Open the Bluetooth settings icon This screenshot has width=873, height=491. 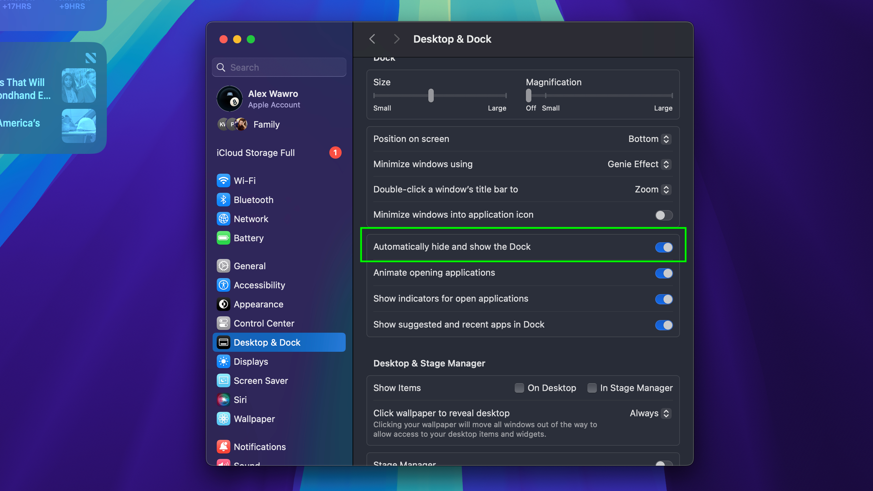(x=224, y=200)
